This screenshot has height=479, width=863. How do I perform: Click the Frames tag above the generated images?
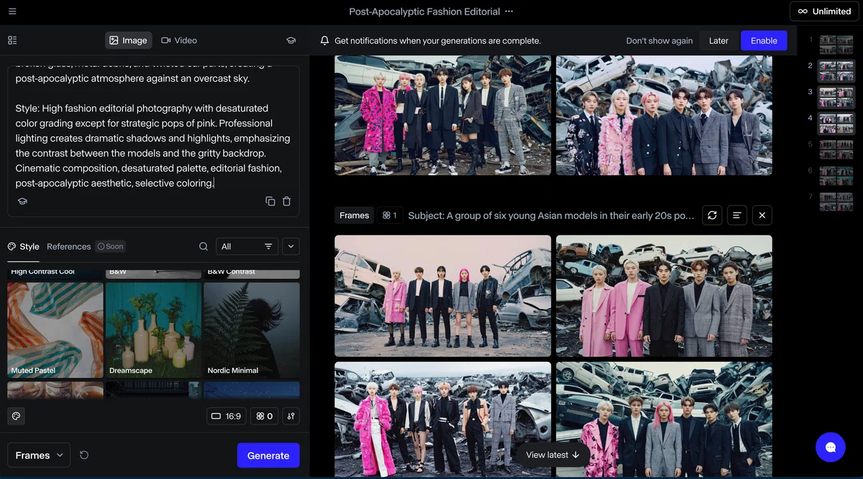pos(355,215)
